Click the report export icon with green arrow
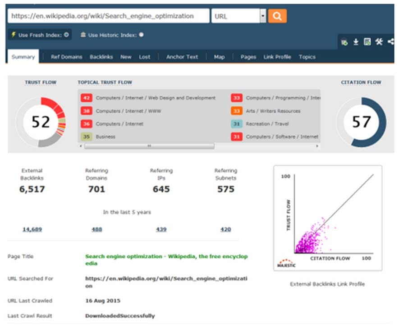 (367, 42)
